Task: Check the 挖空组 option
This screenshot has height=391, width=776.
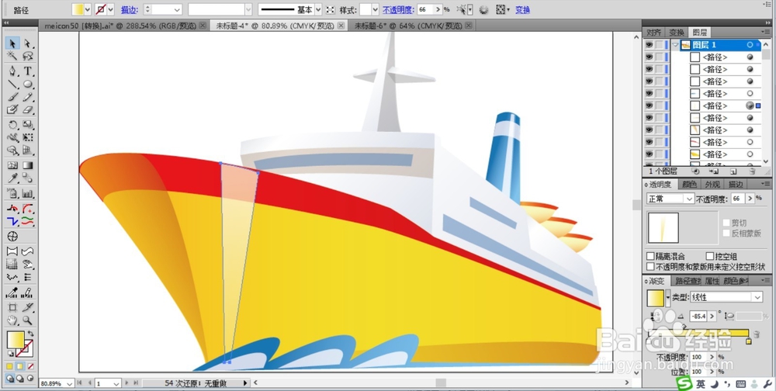Action: click(x=710, y=256)
